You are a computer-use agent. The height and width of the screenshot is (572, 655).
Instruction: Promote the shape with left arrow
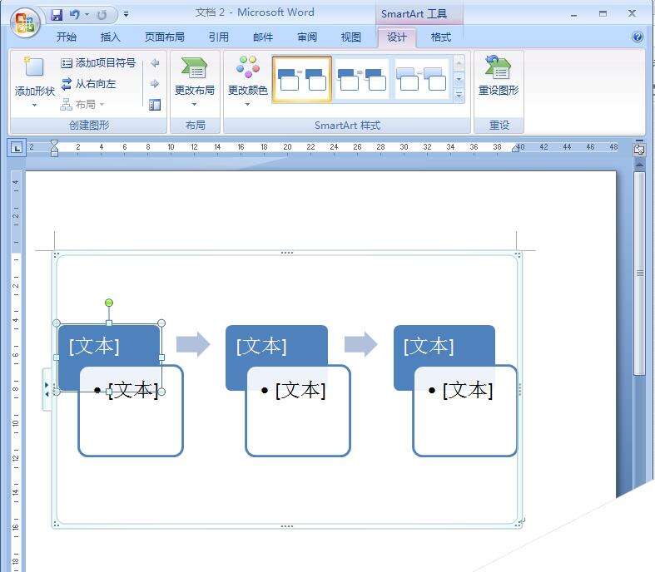(155, 63)
